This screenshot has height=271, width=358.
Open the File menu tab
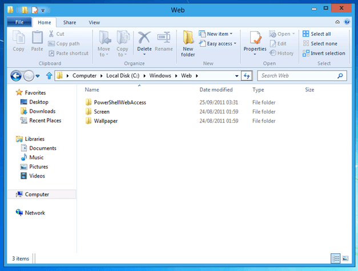point(19,22)
